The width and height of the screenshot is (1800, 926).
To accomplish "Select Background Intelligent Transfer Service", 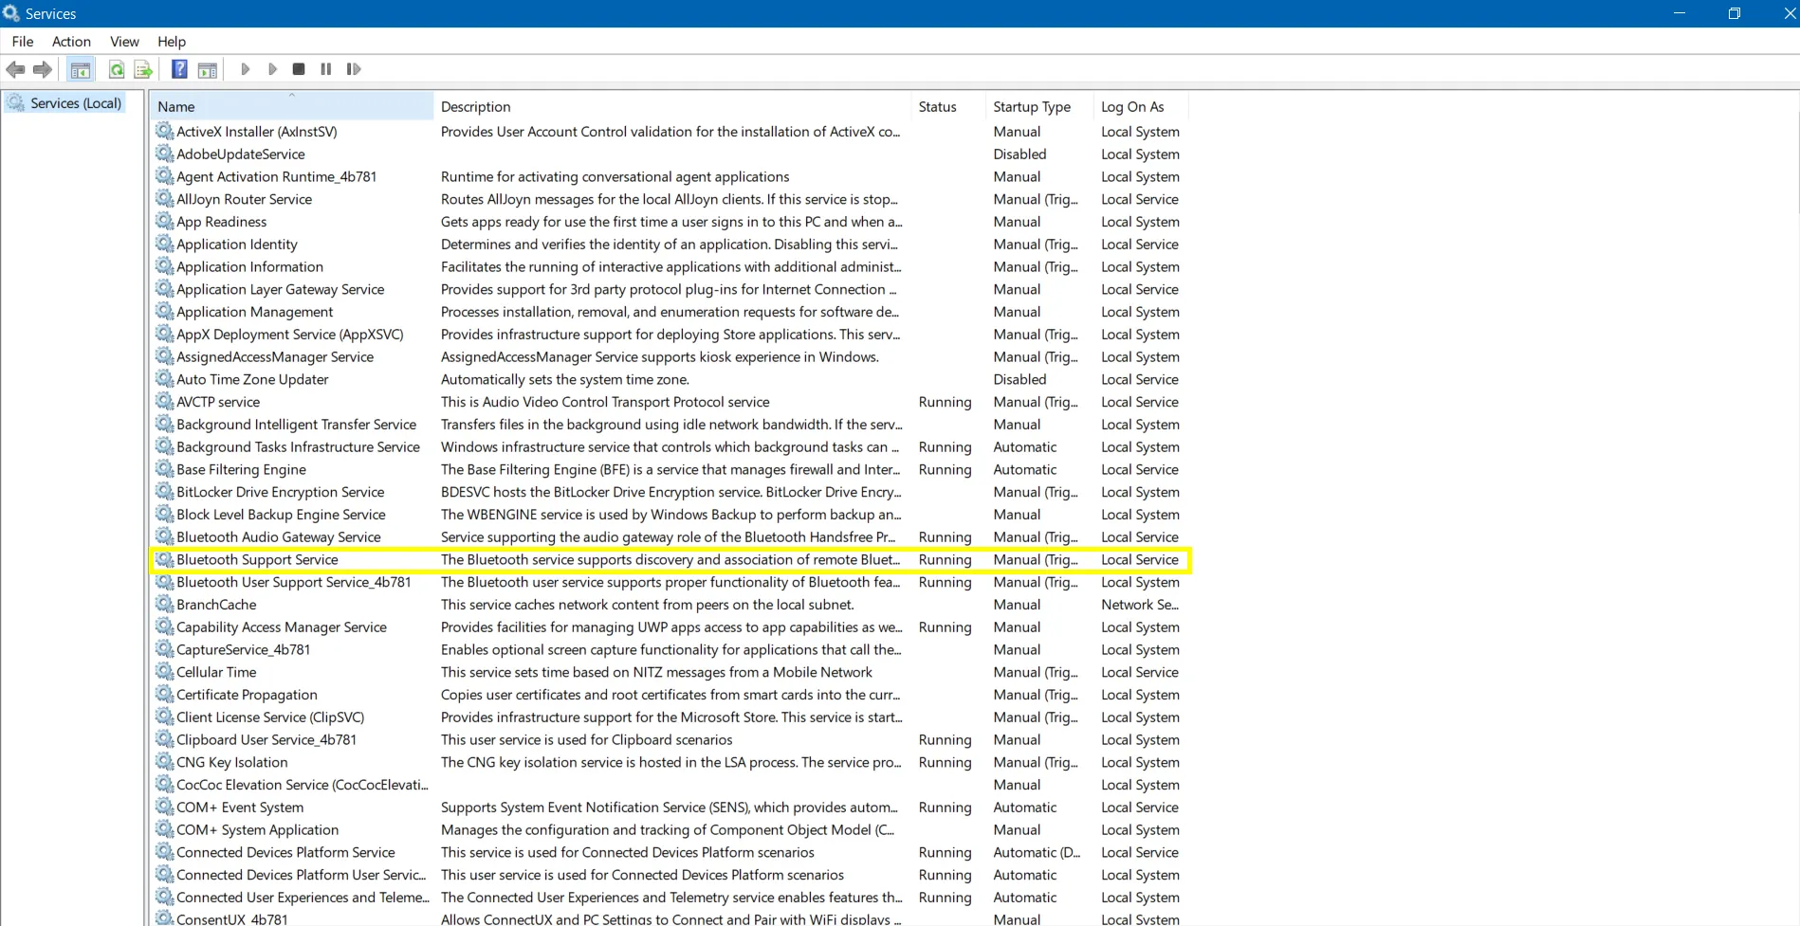I will click(x=297, y=425).
